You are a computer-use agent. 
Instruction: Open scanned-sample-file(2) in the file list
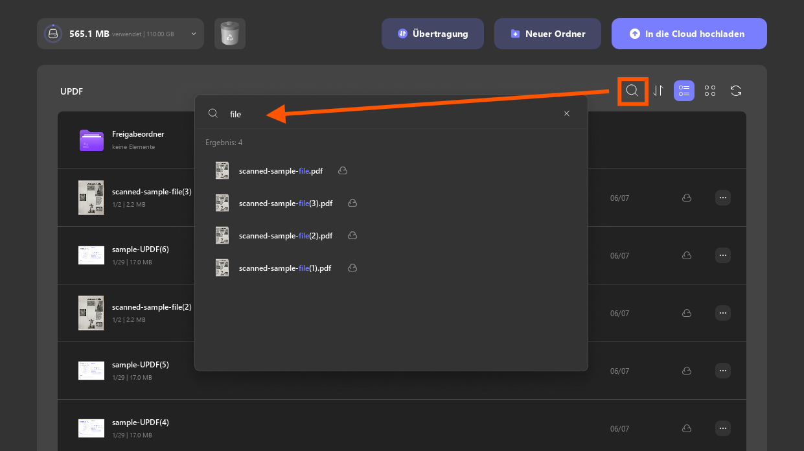point(152,307)
